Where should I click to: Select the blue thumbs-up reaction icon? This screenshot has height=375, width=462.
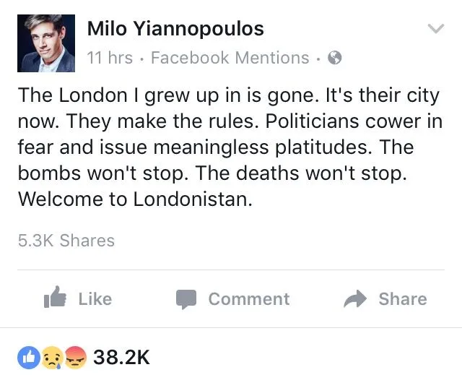[x=28, y=356]
